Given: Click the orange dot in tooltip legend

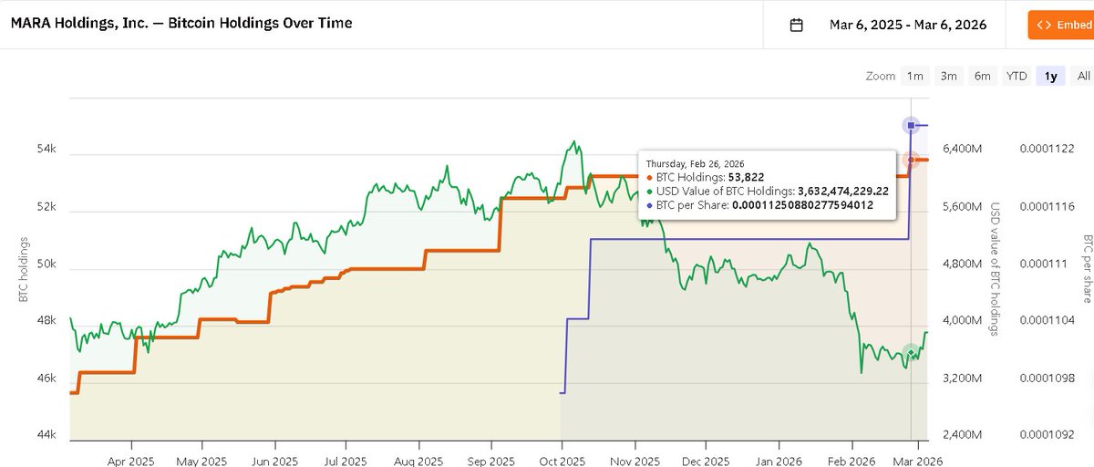Looking at the screenshot, I should (648, 177).
